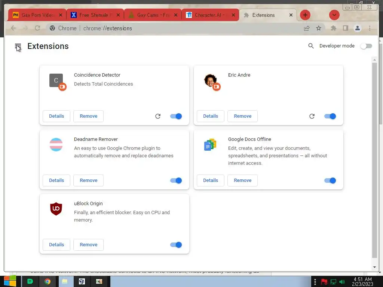Remove uBlock Origin extension
The width and height of the screenshot is (383, 287).
[88, 244]
